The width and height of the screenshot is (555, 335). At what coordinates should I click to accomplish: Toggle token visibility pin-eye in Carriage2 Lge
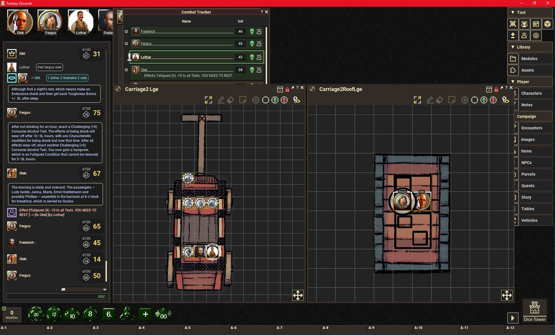click(297, 100)
